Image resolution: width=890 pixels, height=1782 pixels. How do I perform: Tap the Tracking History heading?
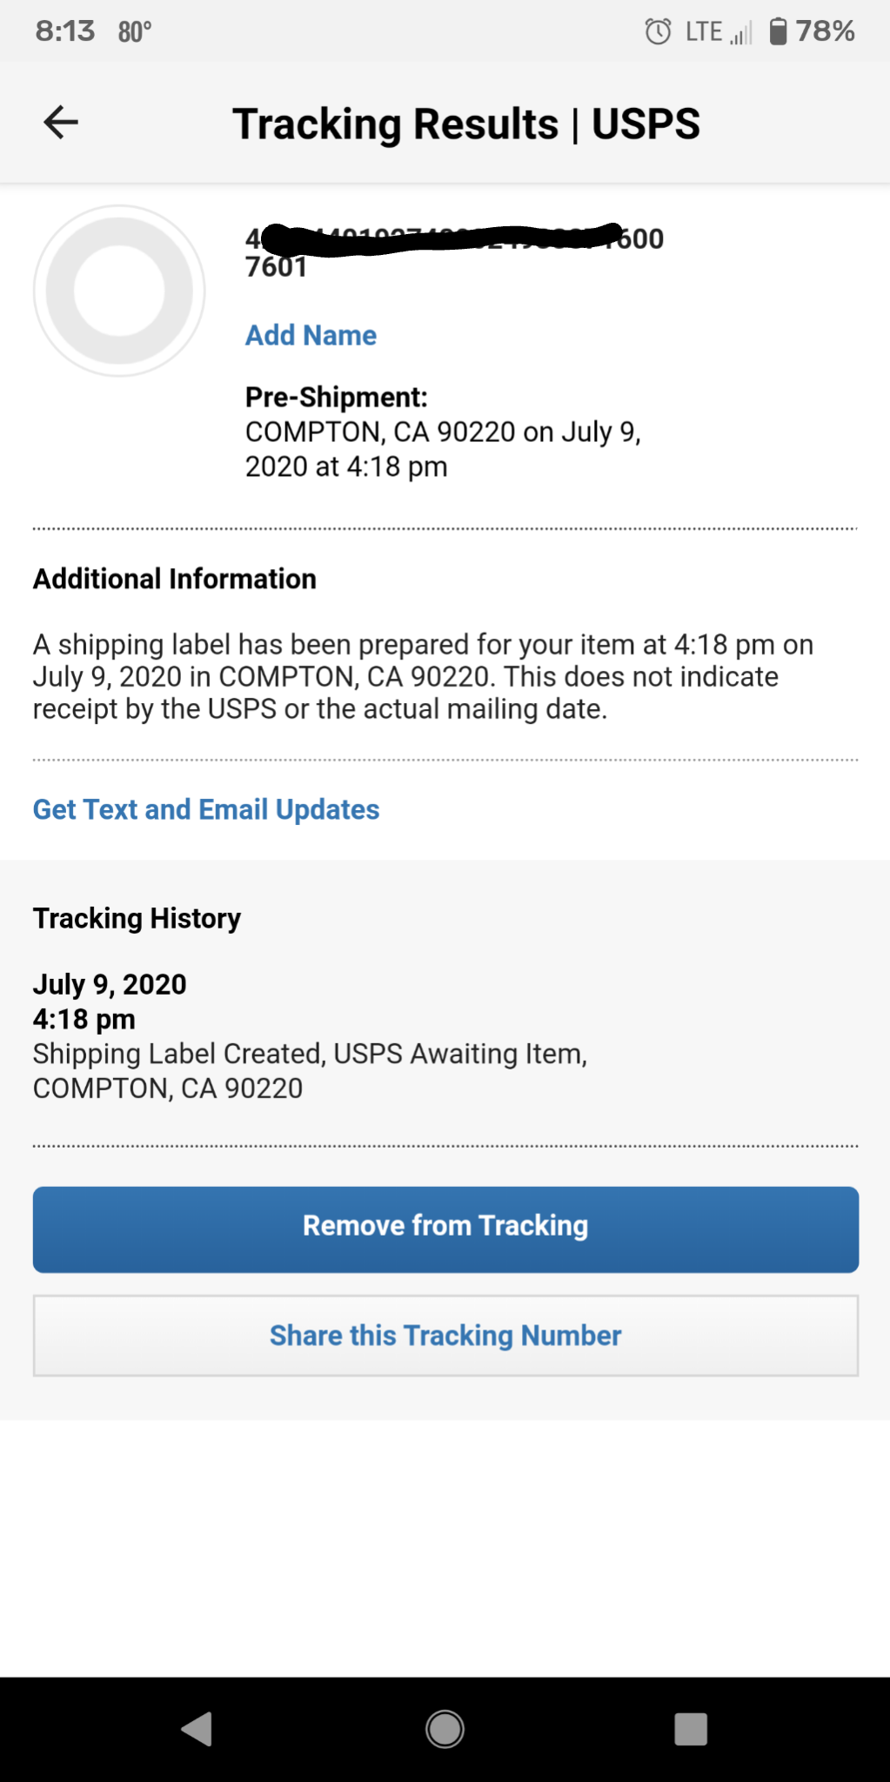pyautogui.click(x=137, y=918)
